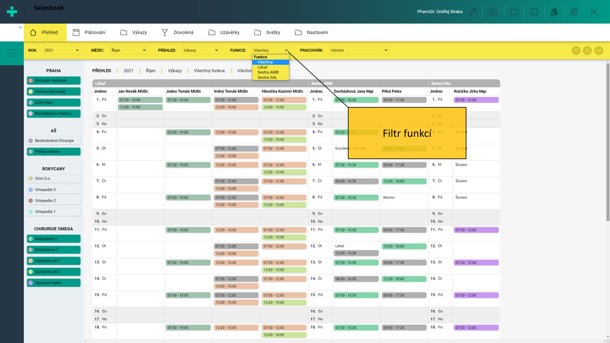Click the key icon beside the username
610x343 pixels.
(473, 12)
